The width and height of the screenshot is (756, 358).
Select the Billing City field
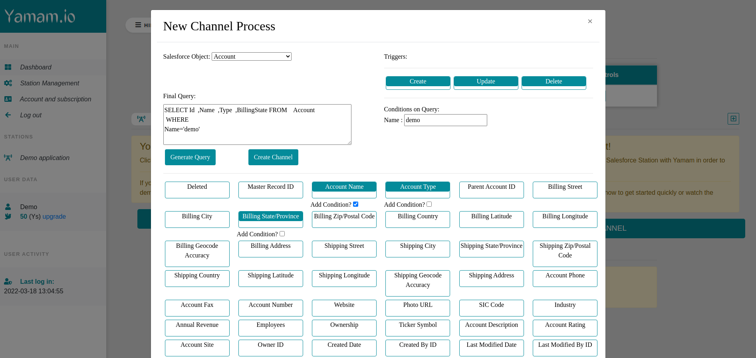pyautogui.click(x=197, y=219)
